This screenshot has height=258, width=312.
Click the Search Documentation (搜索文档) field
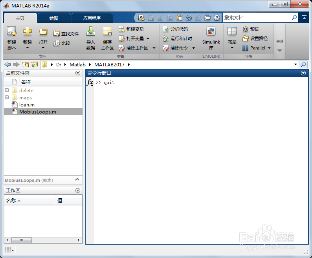click(x=257, y=18)
